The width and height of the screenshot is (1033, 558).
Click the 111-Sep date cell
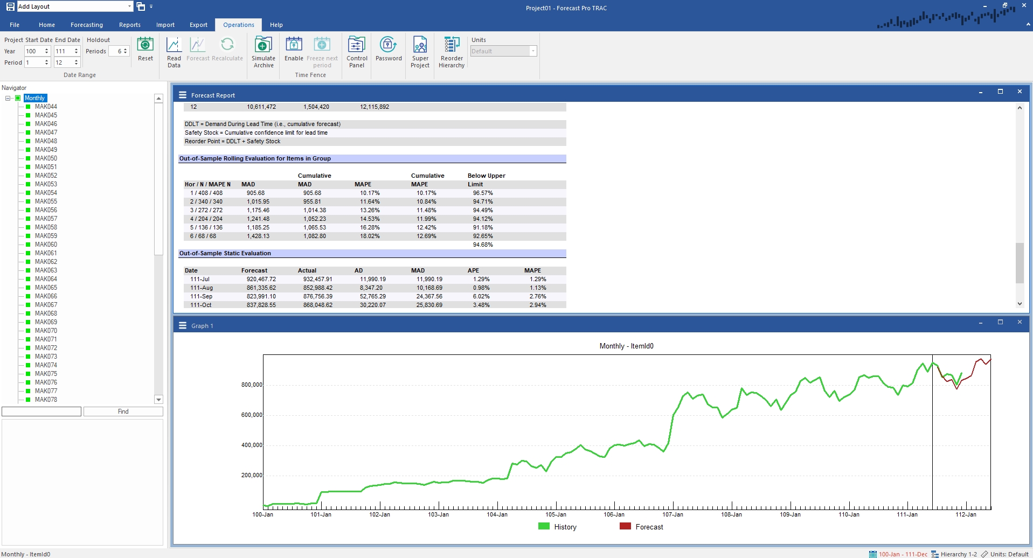pos(201,296)
